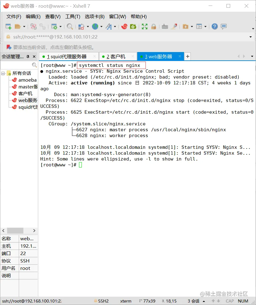
Task: Open the 选项卡(B) menu
Action: (x=94, y=17)
